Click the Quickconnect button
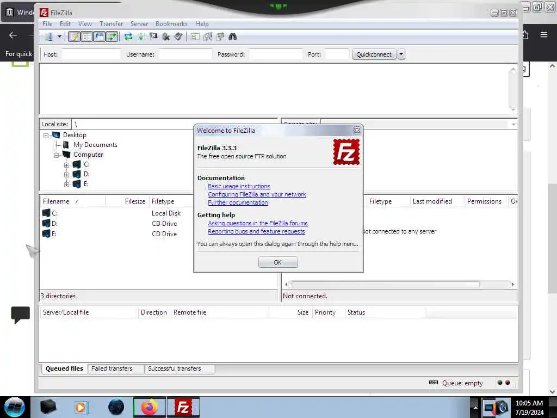This screenshot has height=418, width=557. coord(374,54)
